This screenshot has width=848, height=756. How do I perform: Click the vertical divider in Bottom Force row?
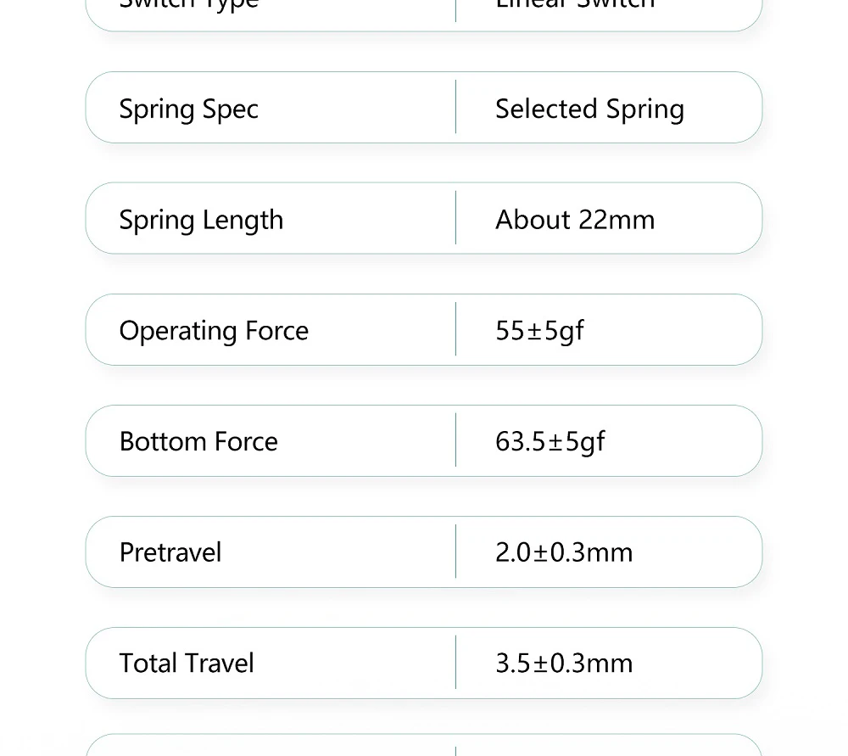(x=456, y=440)
